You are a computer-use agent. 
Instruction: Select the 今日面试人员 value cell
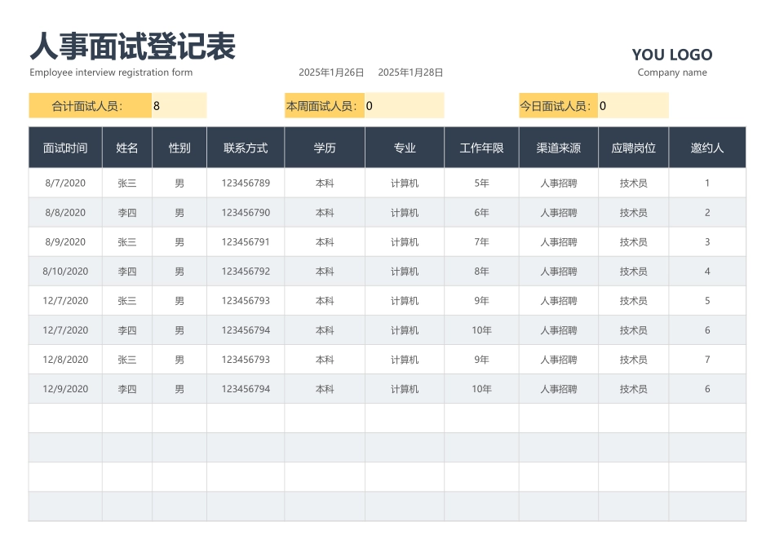(635, 105)
